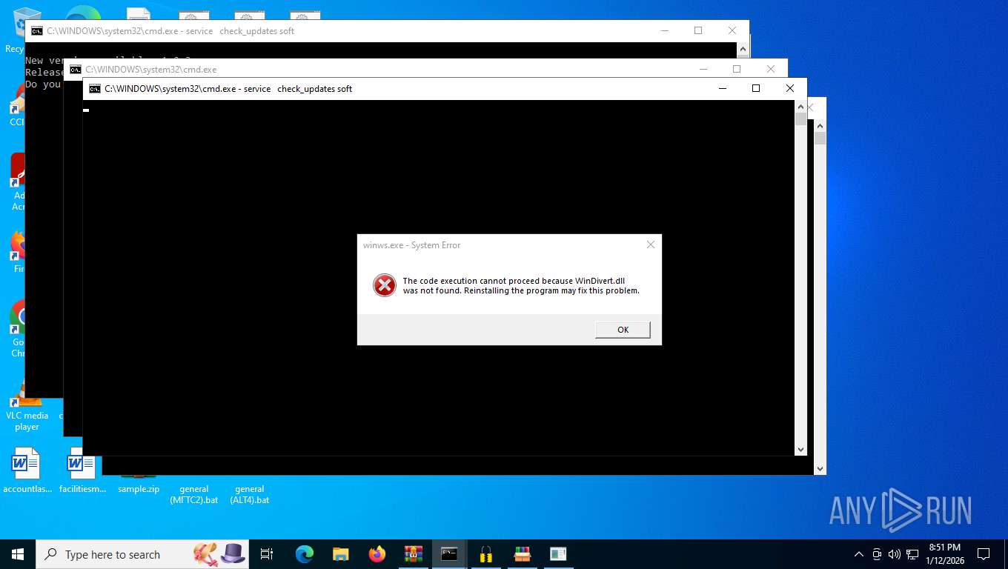Open the Windows Start menu
The height and width of the screenshot is (569, 1008).
tap(18, 554)
